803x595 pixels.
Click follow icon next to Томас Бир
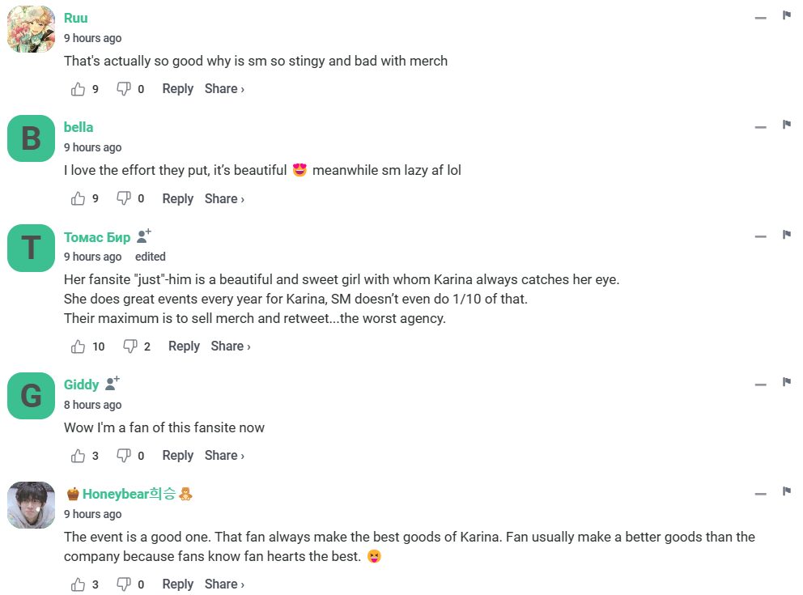tap(144, 236)
